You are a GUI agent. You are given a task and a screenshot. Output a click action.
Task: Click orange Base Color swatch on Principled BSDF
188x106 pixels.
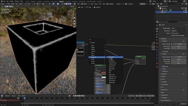pyautogui.click(x=104, y=73)
